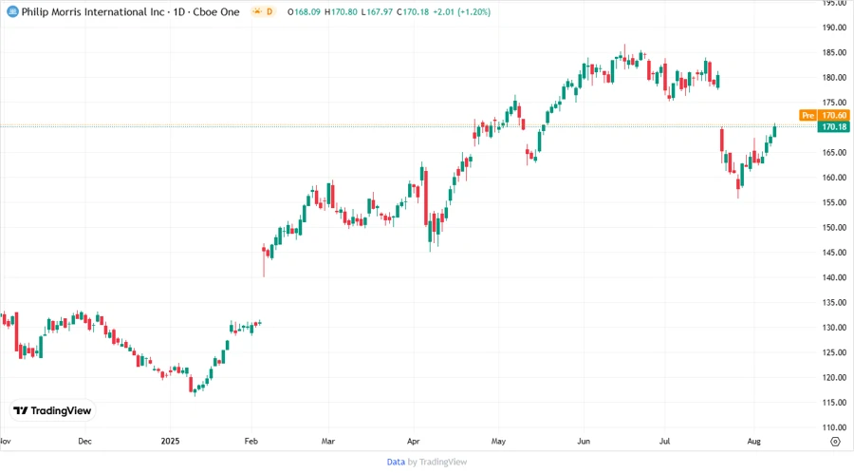
Task: Click the Dec label on time axis
Action: tap(84, 441)
